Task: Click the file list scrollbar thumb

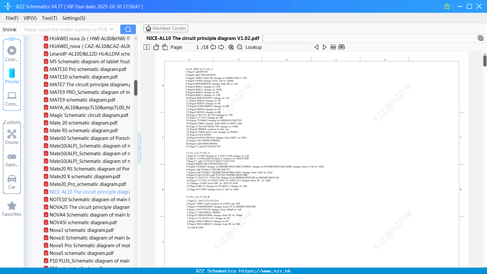Action: 136,88
